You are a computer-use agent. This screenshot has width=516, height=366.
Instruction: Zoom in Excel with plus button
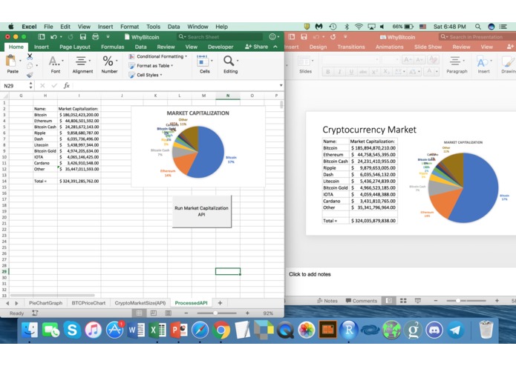tap(247, 313)
